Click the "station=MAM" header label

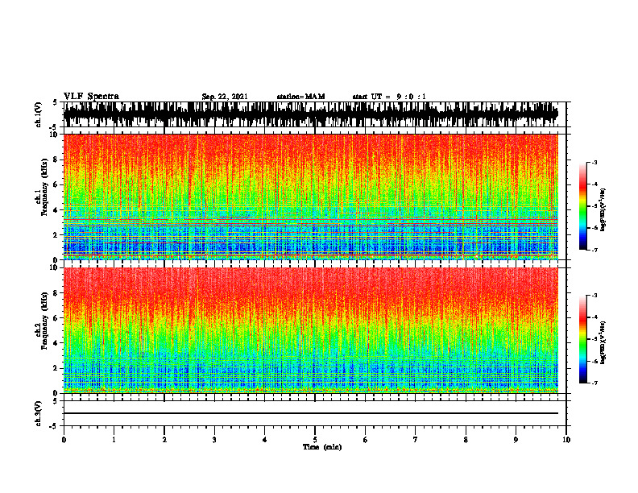(300, 97)
